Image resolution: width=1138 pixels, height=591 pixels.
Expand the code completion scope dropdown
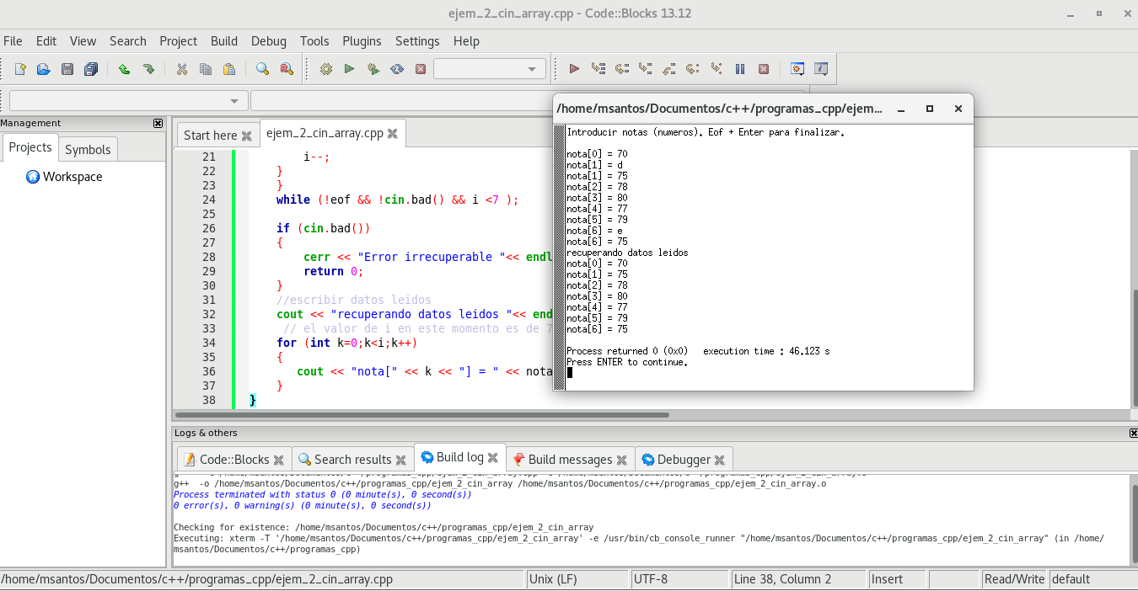[128, 101]
